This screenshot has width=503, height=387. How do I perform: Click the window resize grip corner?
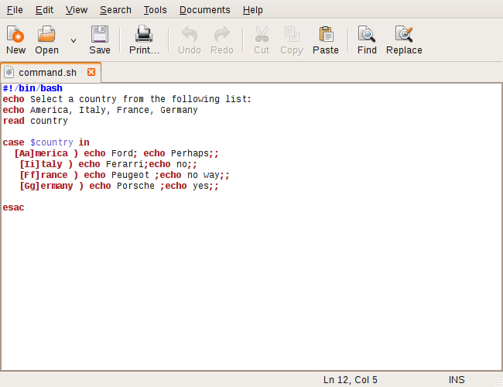coord(499,382)
